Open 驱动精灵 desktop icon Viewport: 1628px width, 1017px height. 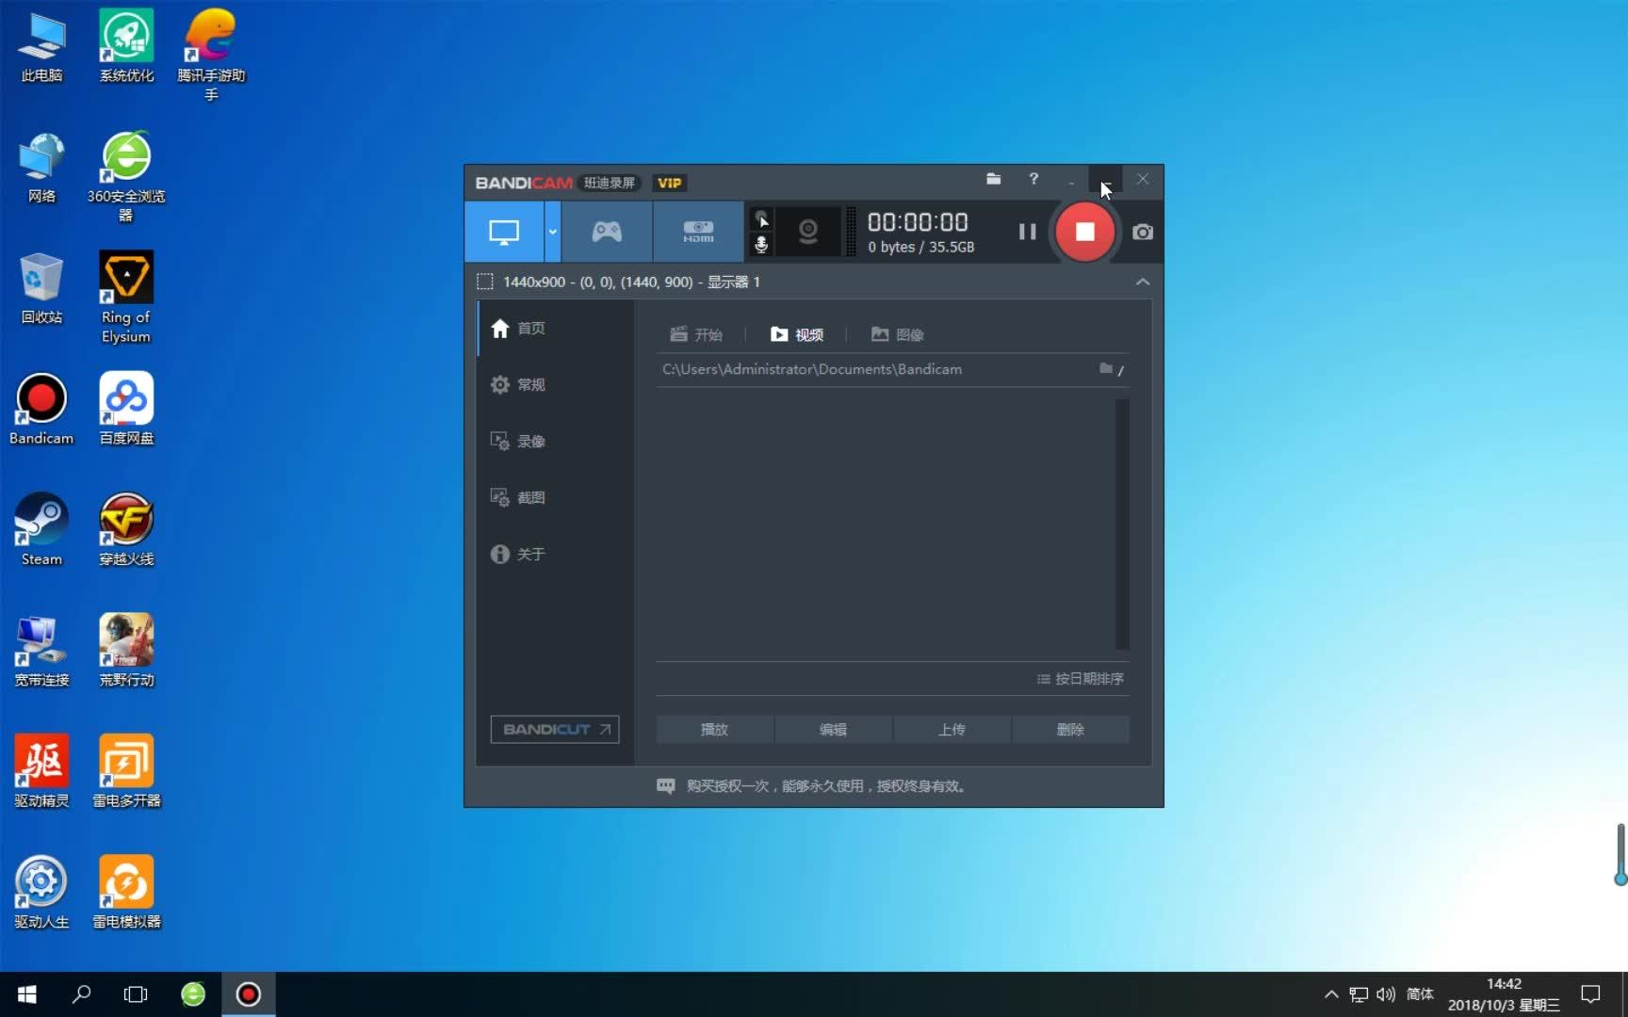[41, 772]
